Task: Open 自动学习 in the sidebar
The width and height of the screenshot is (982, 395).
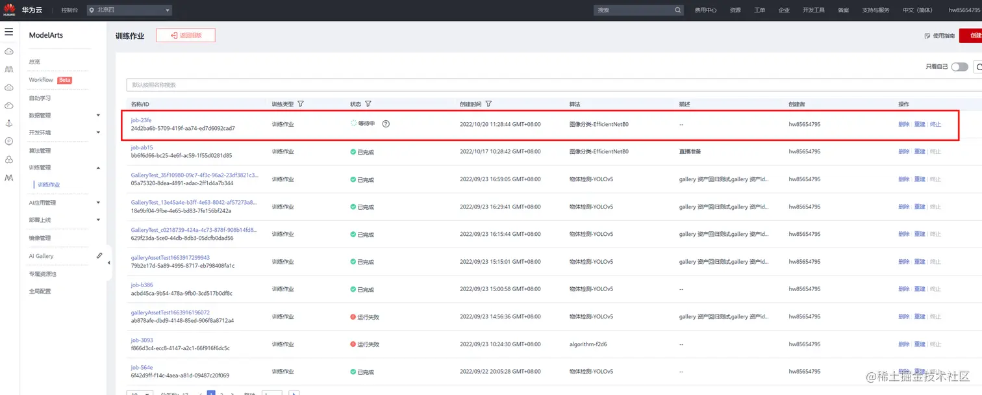Action: (40, 98)
